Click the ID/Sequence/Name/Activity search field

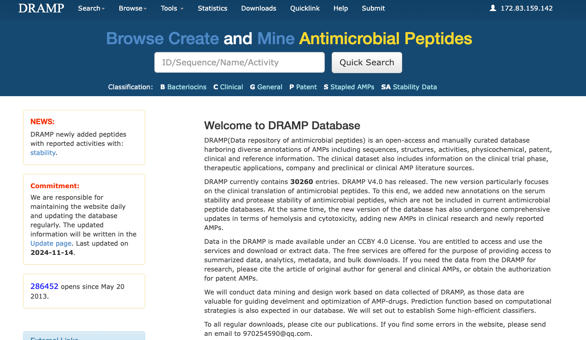239,63
